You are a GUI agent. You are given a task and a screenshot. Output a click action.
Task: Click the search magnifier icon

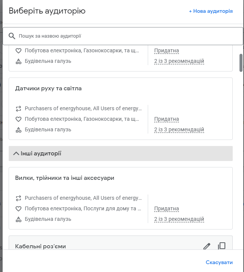click(12, 36)
